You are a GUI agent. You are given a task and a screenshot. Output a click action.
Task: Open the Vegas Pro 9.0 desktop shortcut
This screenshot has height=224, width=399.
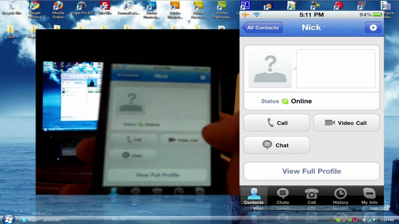tap(81, 8)
